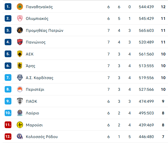Screen dimensions: 168x143
Task: Select the Πανιώνιος shield logo
Action: pos(20,42)
